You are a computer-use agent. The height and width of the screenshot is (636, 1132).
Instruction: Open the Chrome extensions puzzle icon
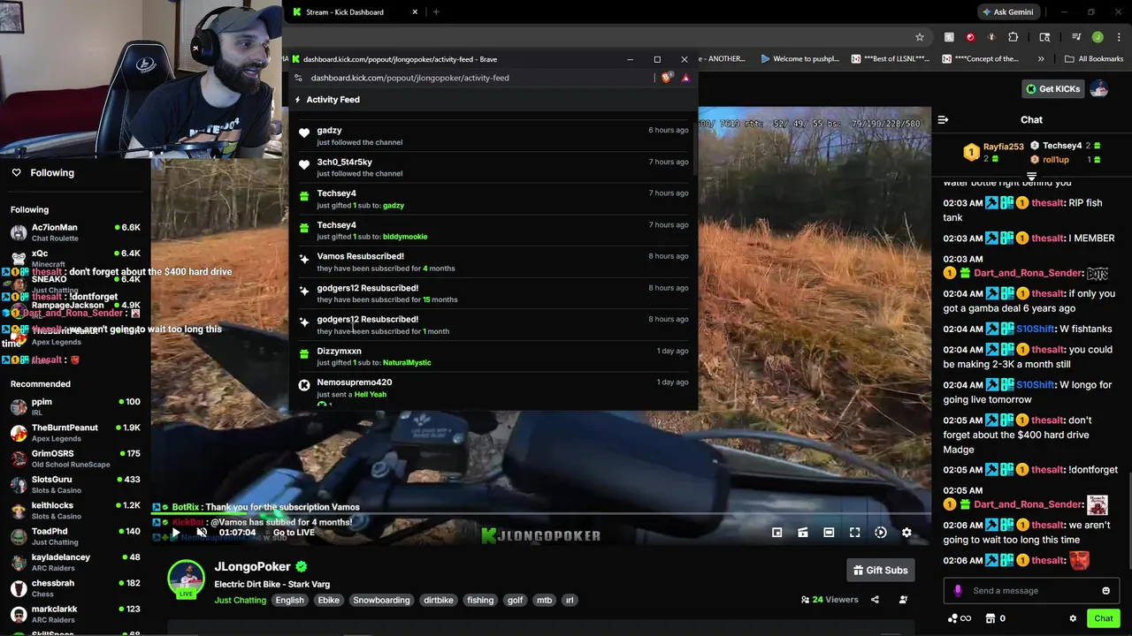[x=1013, y=37]
